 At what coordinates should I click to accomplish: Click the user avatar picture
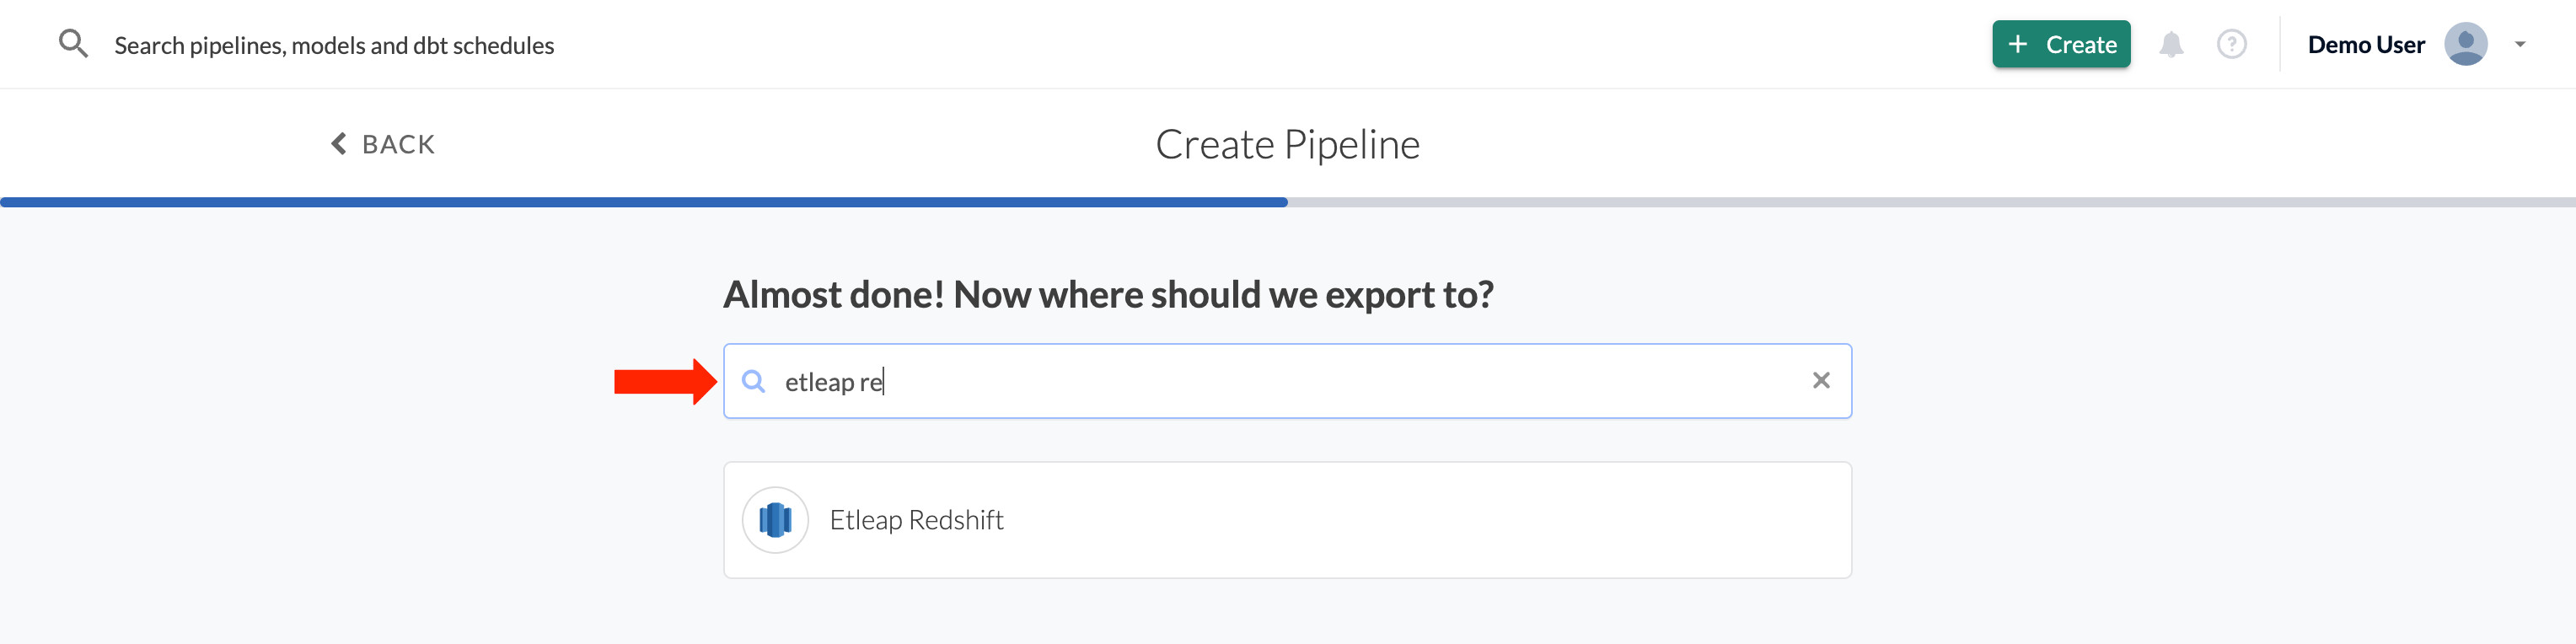(2465, 45)
